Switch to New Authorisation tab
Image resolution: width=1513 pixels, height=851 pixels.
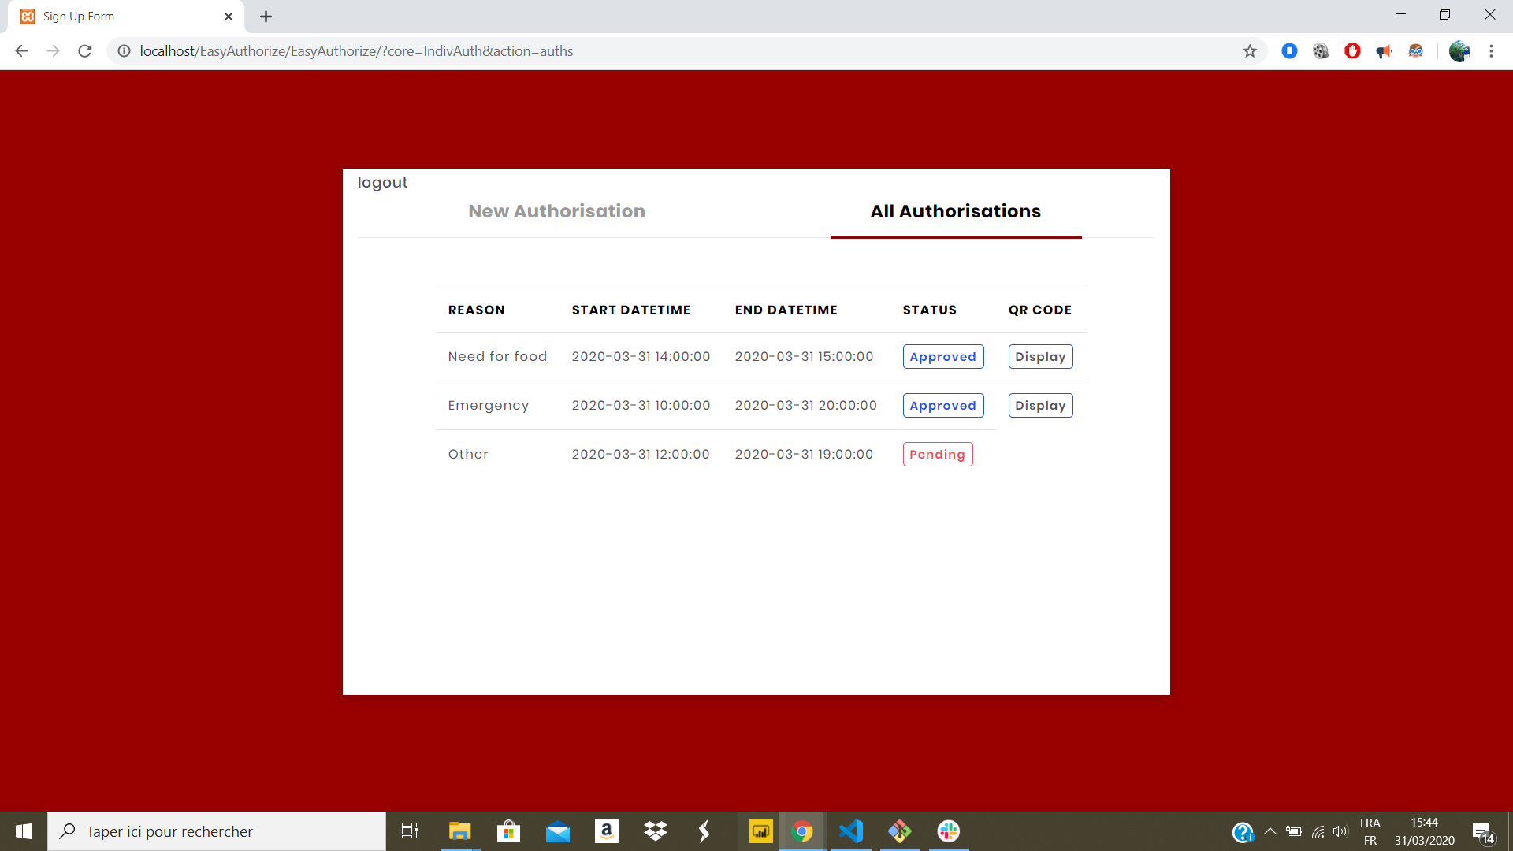(556, 211)
